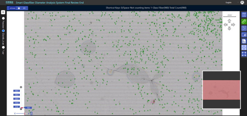The image size is (247, 116).
Task: Select the green ruler measurement tool
Action: click(x=244, y=21)
